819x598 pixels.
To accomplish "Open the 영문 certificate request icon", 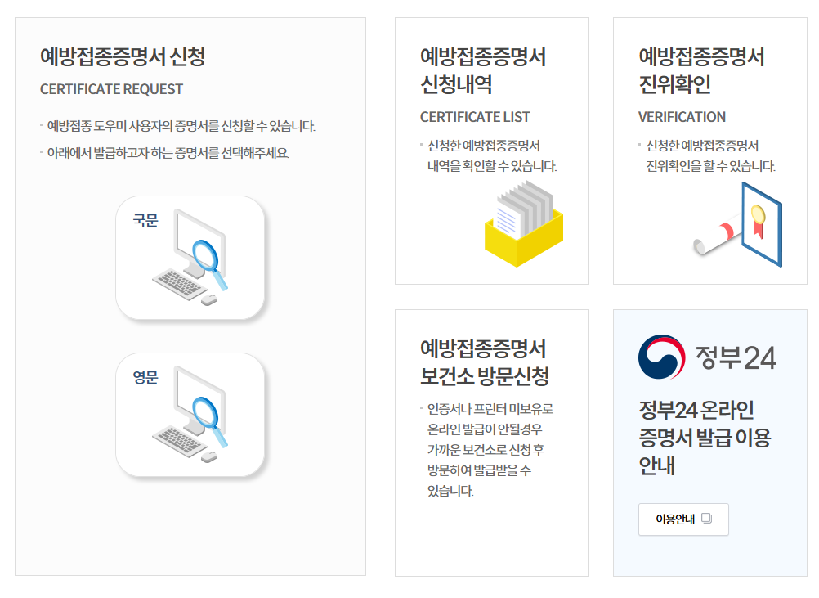I will (x=190, y=415).
